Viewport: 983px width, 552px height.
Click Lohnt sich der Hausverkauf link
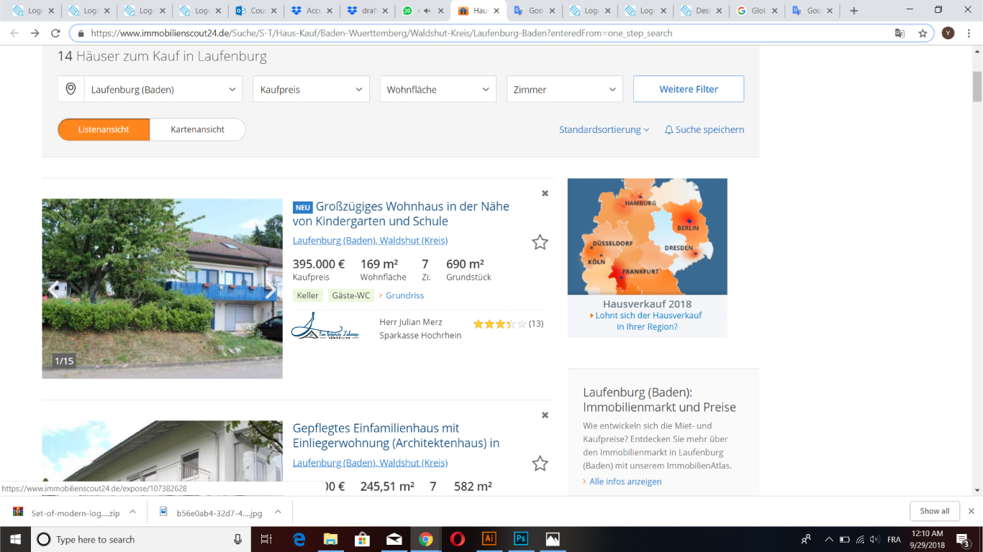646,321
